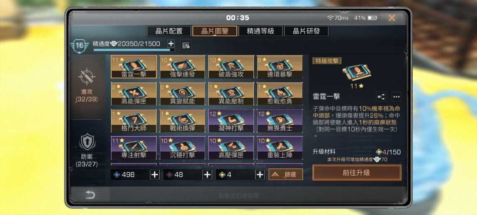Select the 防禦 defense shield icon

[87, 142]
